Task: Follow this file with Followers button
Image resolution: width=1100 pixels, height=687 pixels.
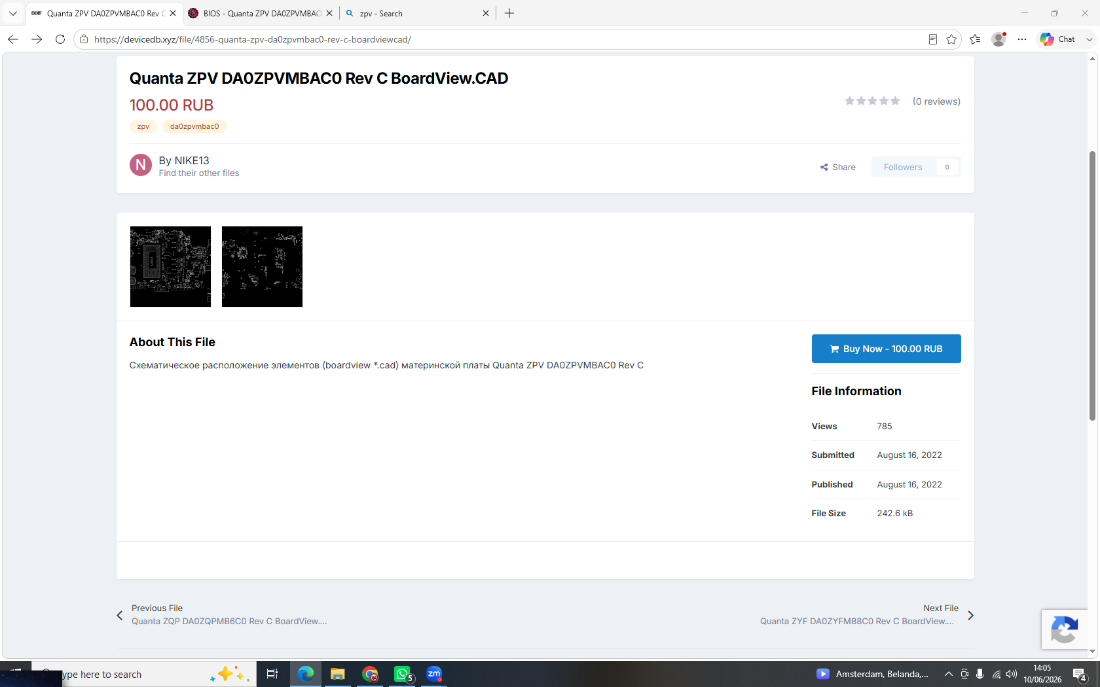Action: (x=916, y=167)
